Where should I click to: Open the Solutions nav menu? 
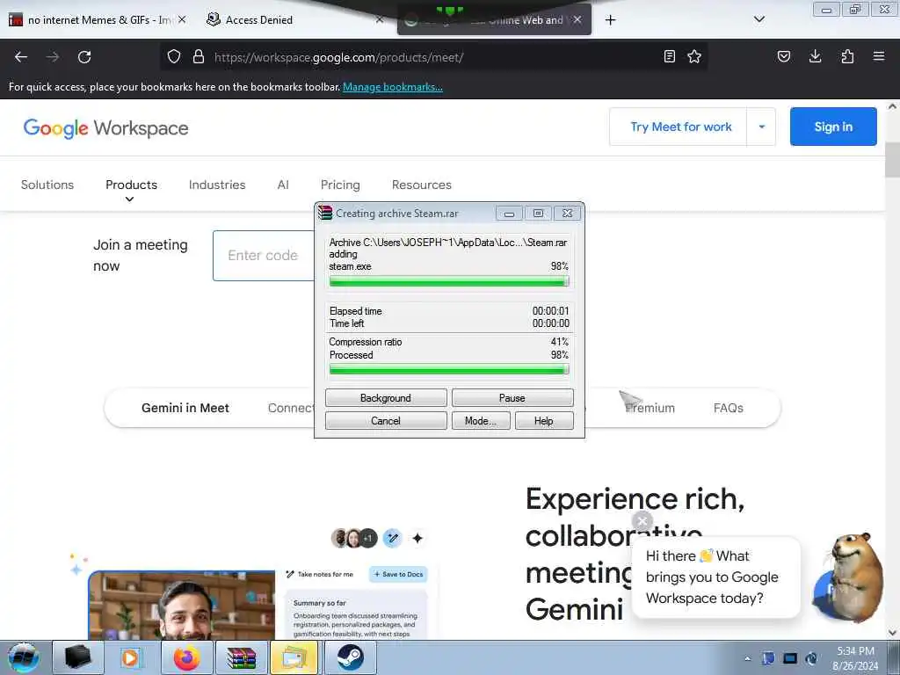47,185
